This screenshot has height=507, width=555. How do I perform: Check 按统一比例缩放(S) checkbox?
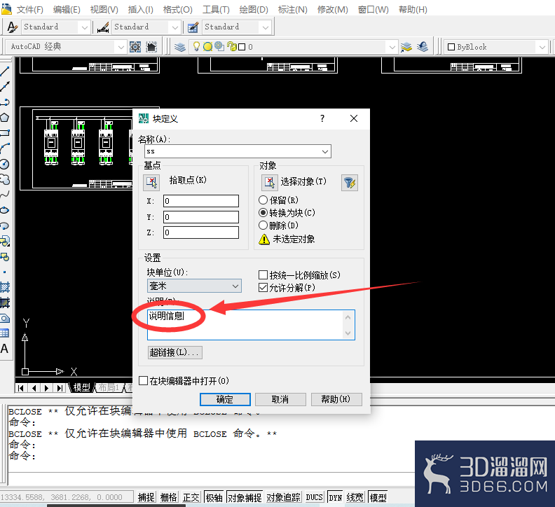(x=263, y=275)
